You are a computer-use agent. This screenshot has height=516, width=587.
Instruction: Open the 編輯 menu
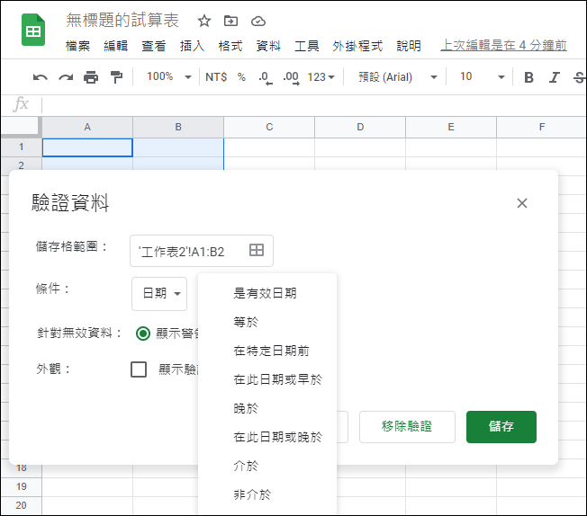click(x=115, y=46)
